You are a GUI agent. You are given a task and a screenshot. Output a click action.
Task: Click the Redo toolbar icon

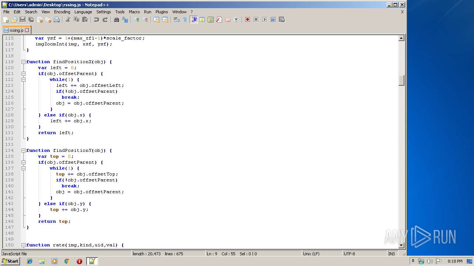point(105,20)
